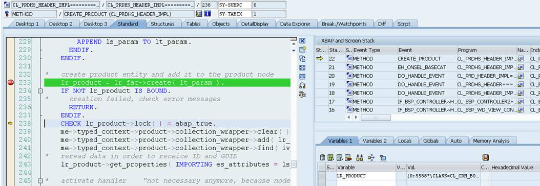Viewport: 540px width, 186px height.
Task: Click the blue info 'i' icon in header
Action: [x=207, y=14]
